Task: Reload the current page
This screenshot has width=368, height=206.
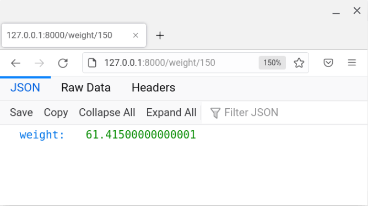Action: 63,63
